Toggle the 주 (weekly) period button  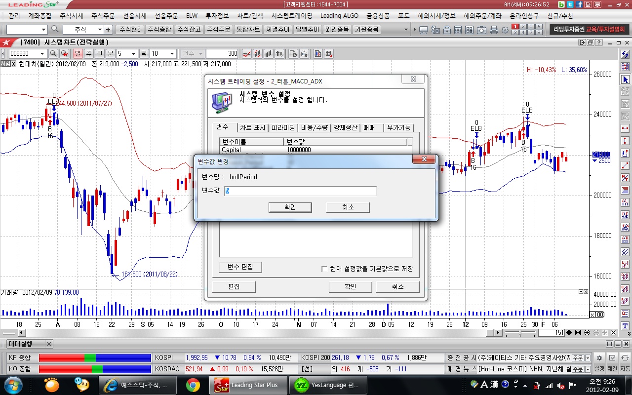click(89, 53)
